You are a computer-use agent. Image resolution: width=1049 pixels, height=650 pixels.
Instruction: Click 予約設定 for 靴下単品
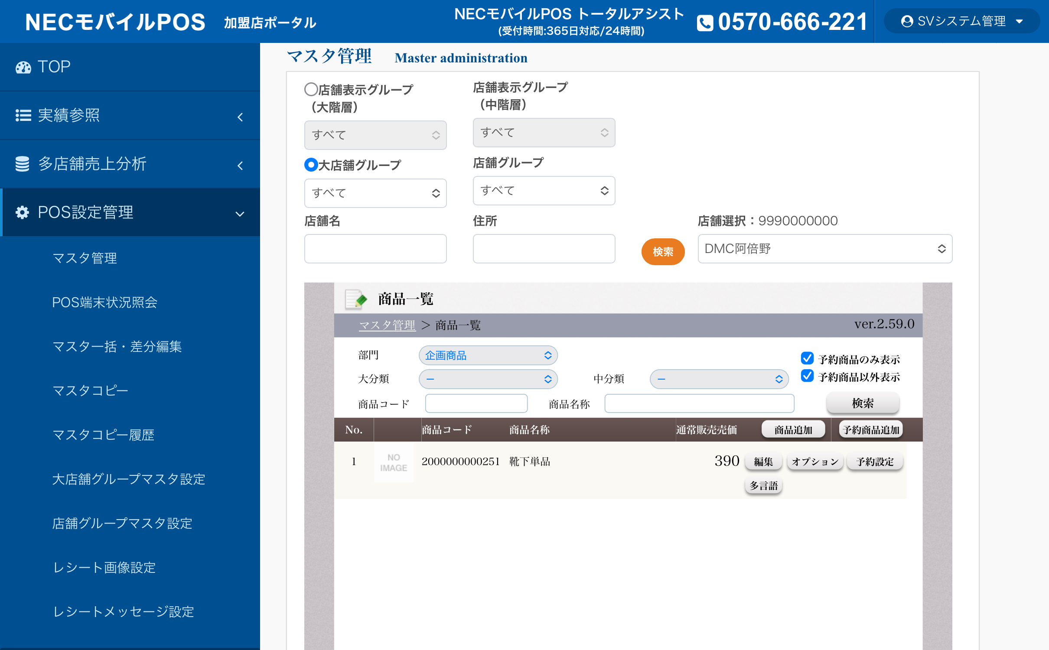point(875,461)
